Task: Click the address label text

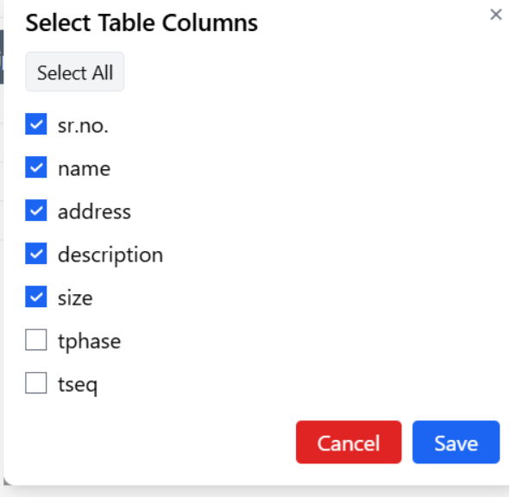Action: point(94,211)
